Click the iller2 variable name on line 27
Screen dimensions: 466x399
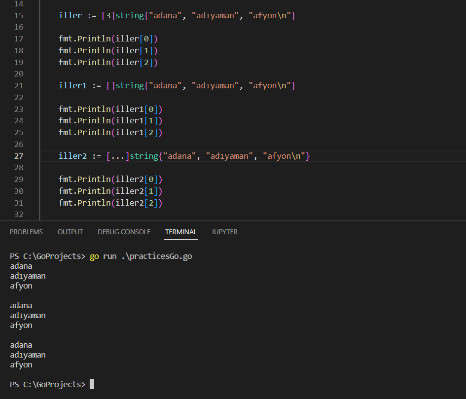pos(72,156)
